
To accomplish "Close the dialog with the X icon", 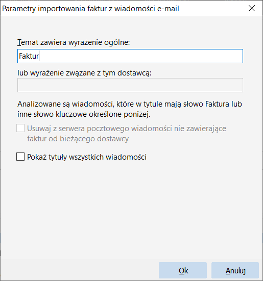I will point(252,8).
